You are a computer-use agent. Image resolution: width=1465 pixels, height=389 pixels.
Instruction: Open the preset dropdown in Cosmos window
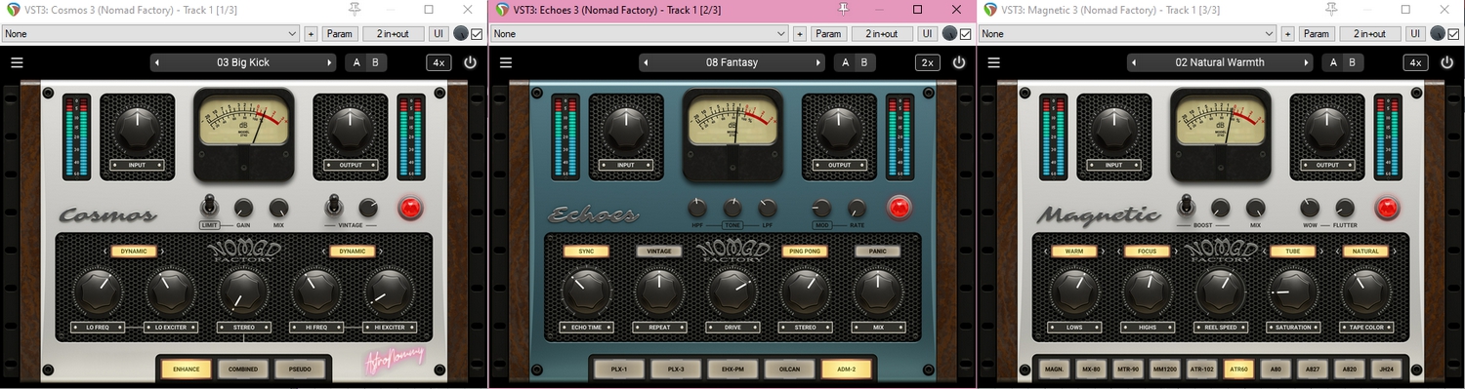(150, 33)
